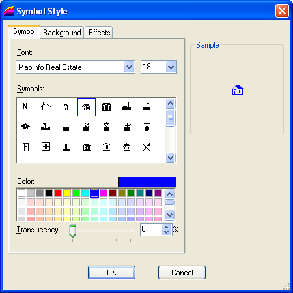Select the small house outline symbol
The width and height of the screenshot is (293, 293).
tap(66, 107)
